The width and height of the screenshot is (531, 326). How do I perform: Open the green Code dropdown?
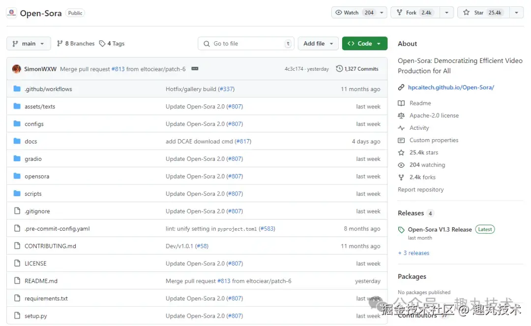(364, 43)
